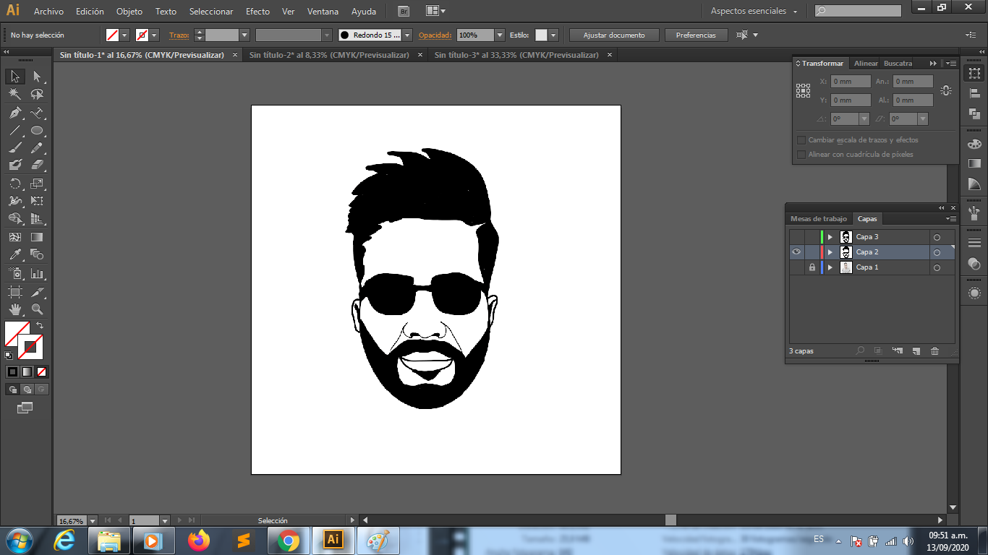Viewport: 988px width, 555px height.
Task: Select the Selection (black arrow) tool
Action: click(x=15, y=76)
